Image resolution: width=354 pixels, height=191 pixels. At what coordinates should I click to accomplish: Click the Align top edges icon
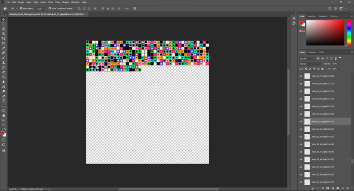coord(103,8)
